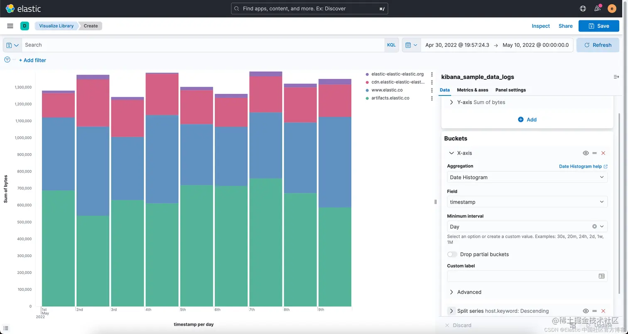Focus the Custom label input
This screenshot has height=334, width=628.
pos(527,276)
